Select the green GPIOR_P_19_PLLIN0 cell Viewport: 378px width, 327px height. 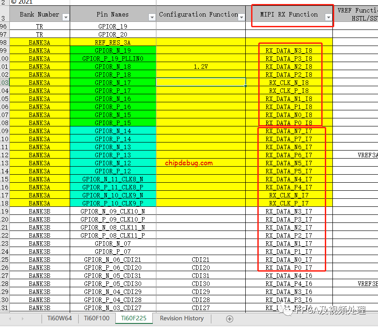click(113, 59)
